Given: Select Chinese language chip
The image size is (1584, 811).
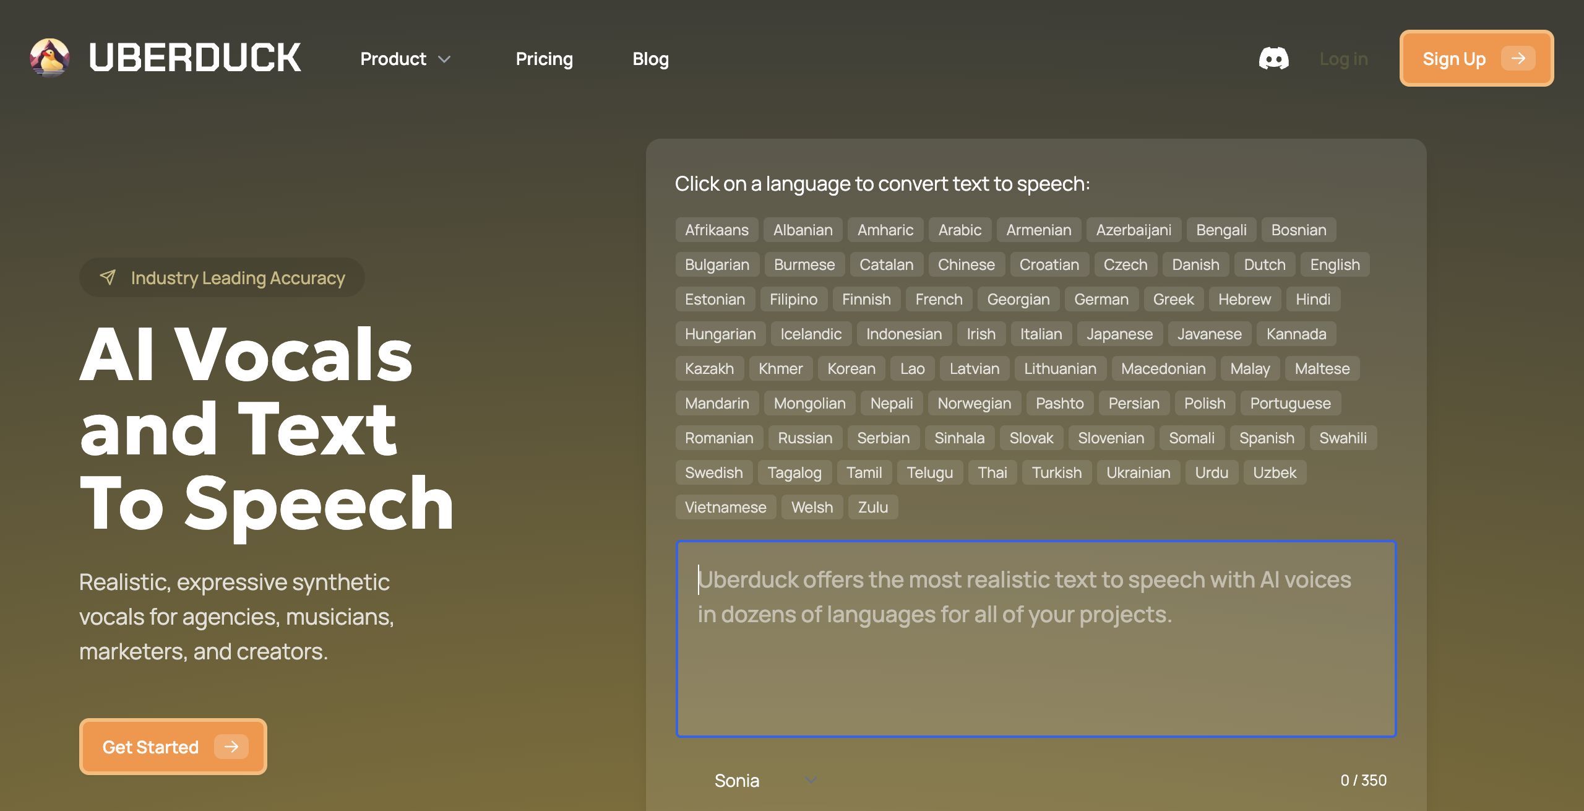Looking at the screenshot, I should (x=966, y=264).
